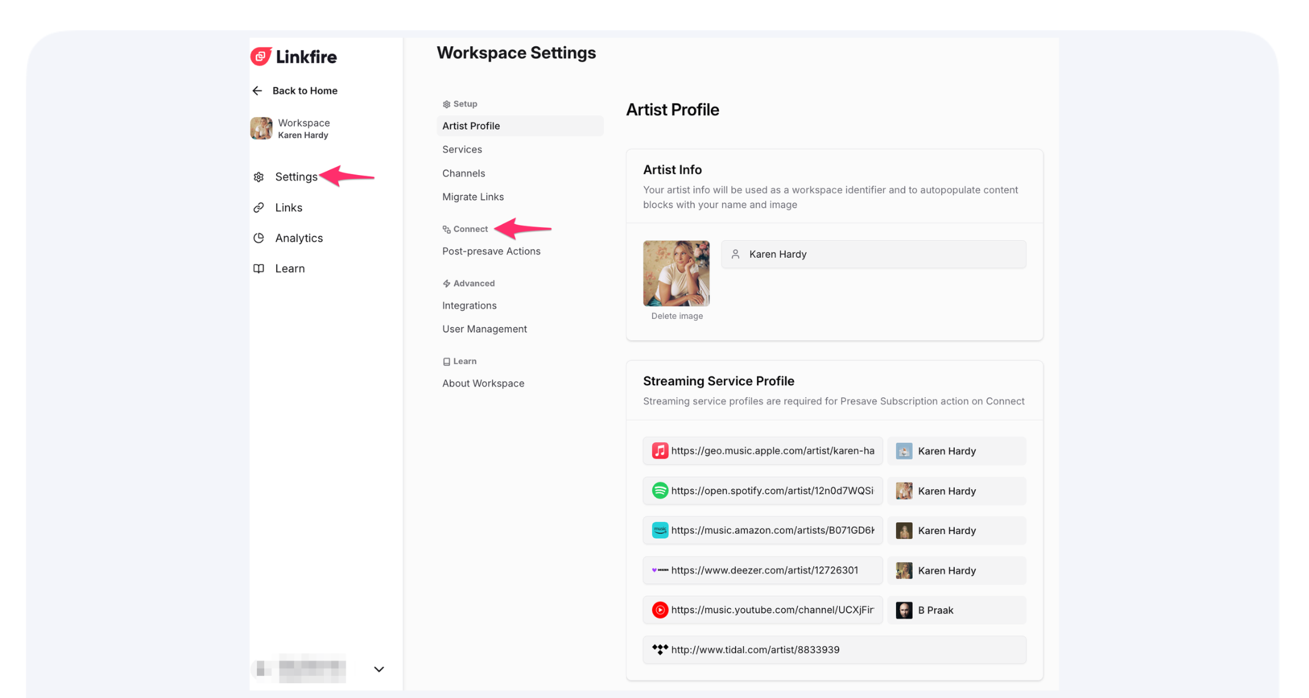This screenshot has height=698, width=1309.
Task: Click the Linkfire logo icon
Action: (261, 56)
